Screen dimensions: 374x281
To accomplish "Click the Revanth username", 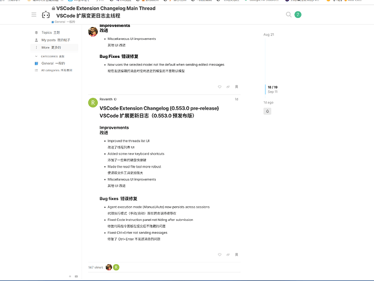I will pos(106,99).
